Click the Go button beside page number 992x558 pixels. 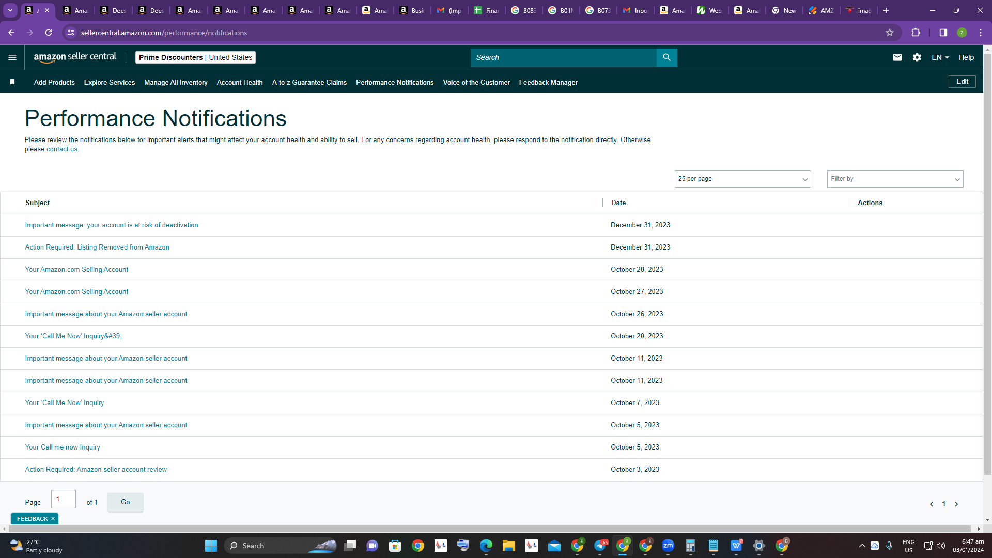(x=126, y=502)
